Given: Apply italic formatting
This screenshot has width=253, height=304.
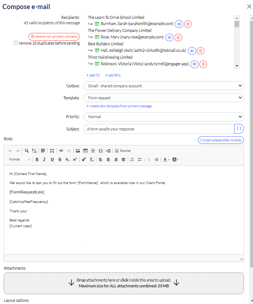Looking at the screenshot, I should [x=45, y=159].
